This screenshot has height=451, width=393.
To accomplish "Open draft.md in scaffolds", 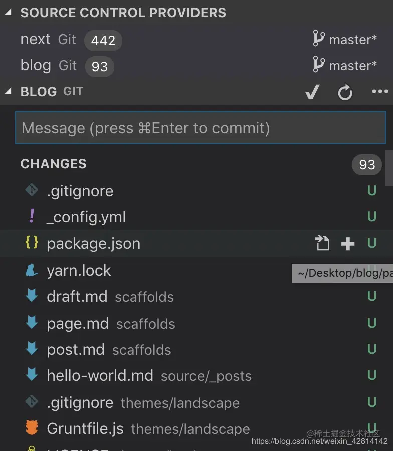I will tap(77, 297).
